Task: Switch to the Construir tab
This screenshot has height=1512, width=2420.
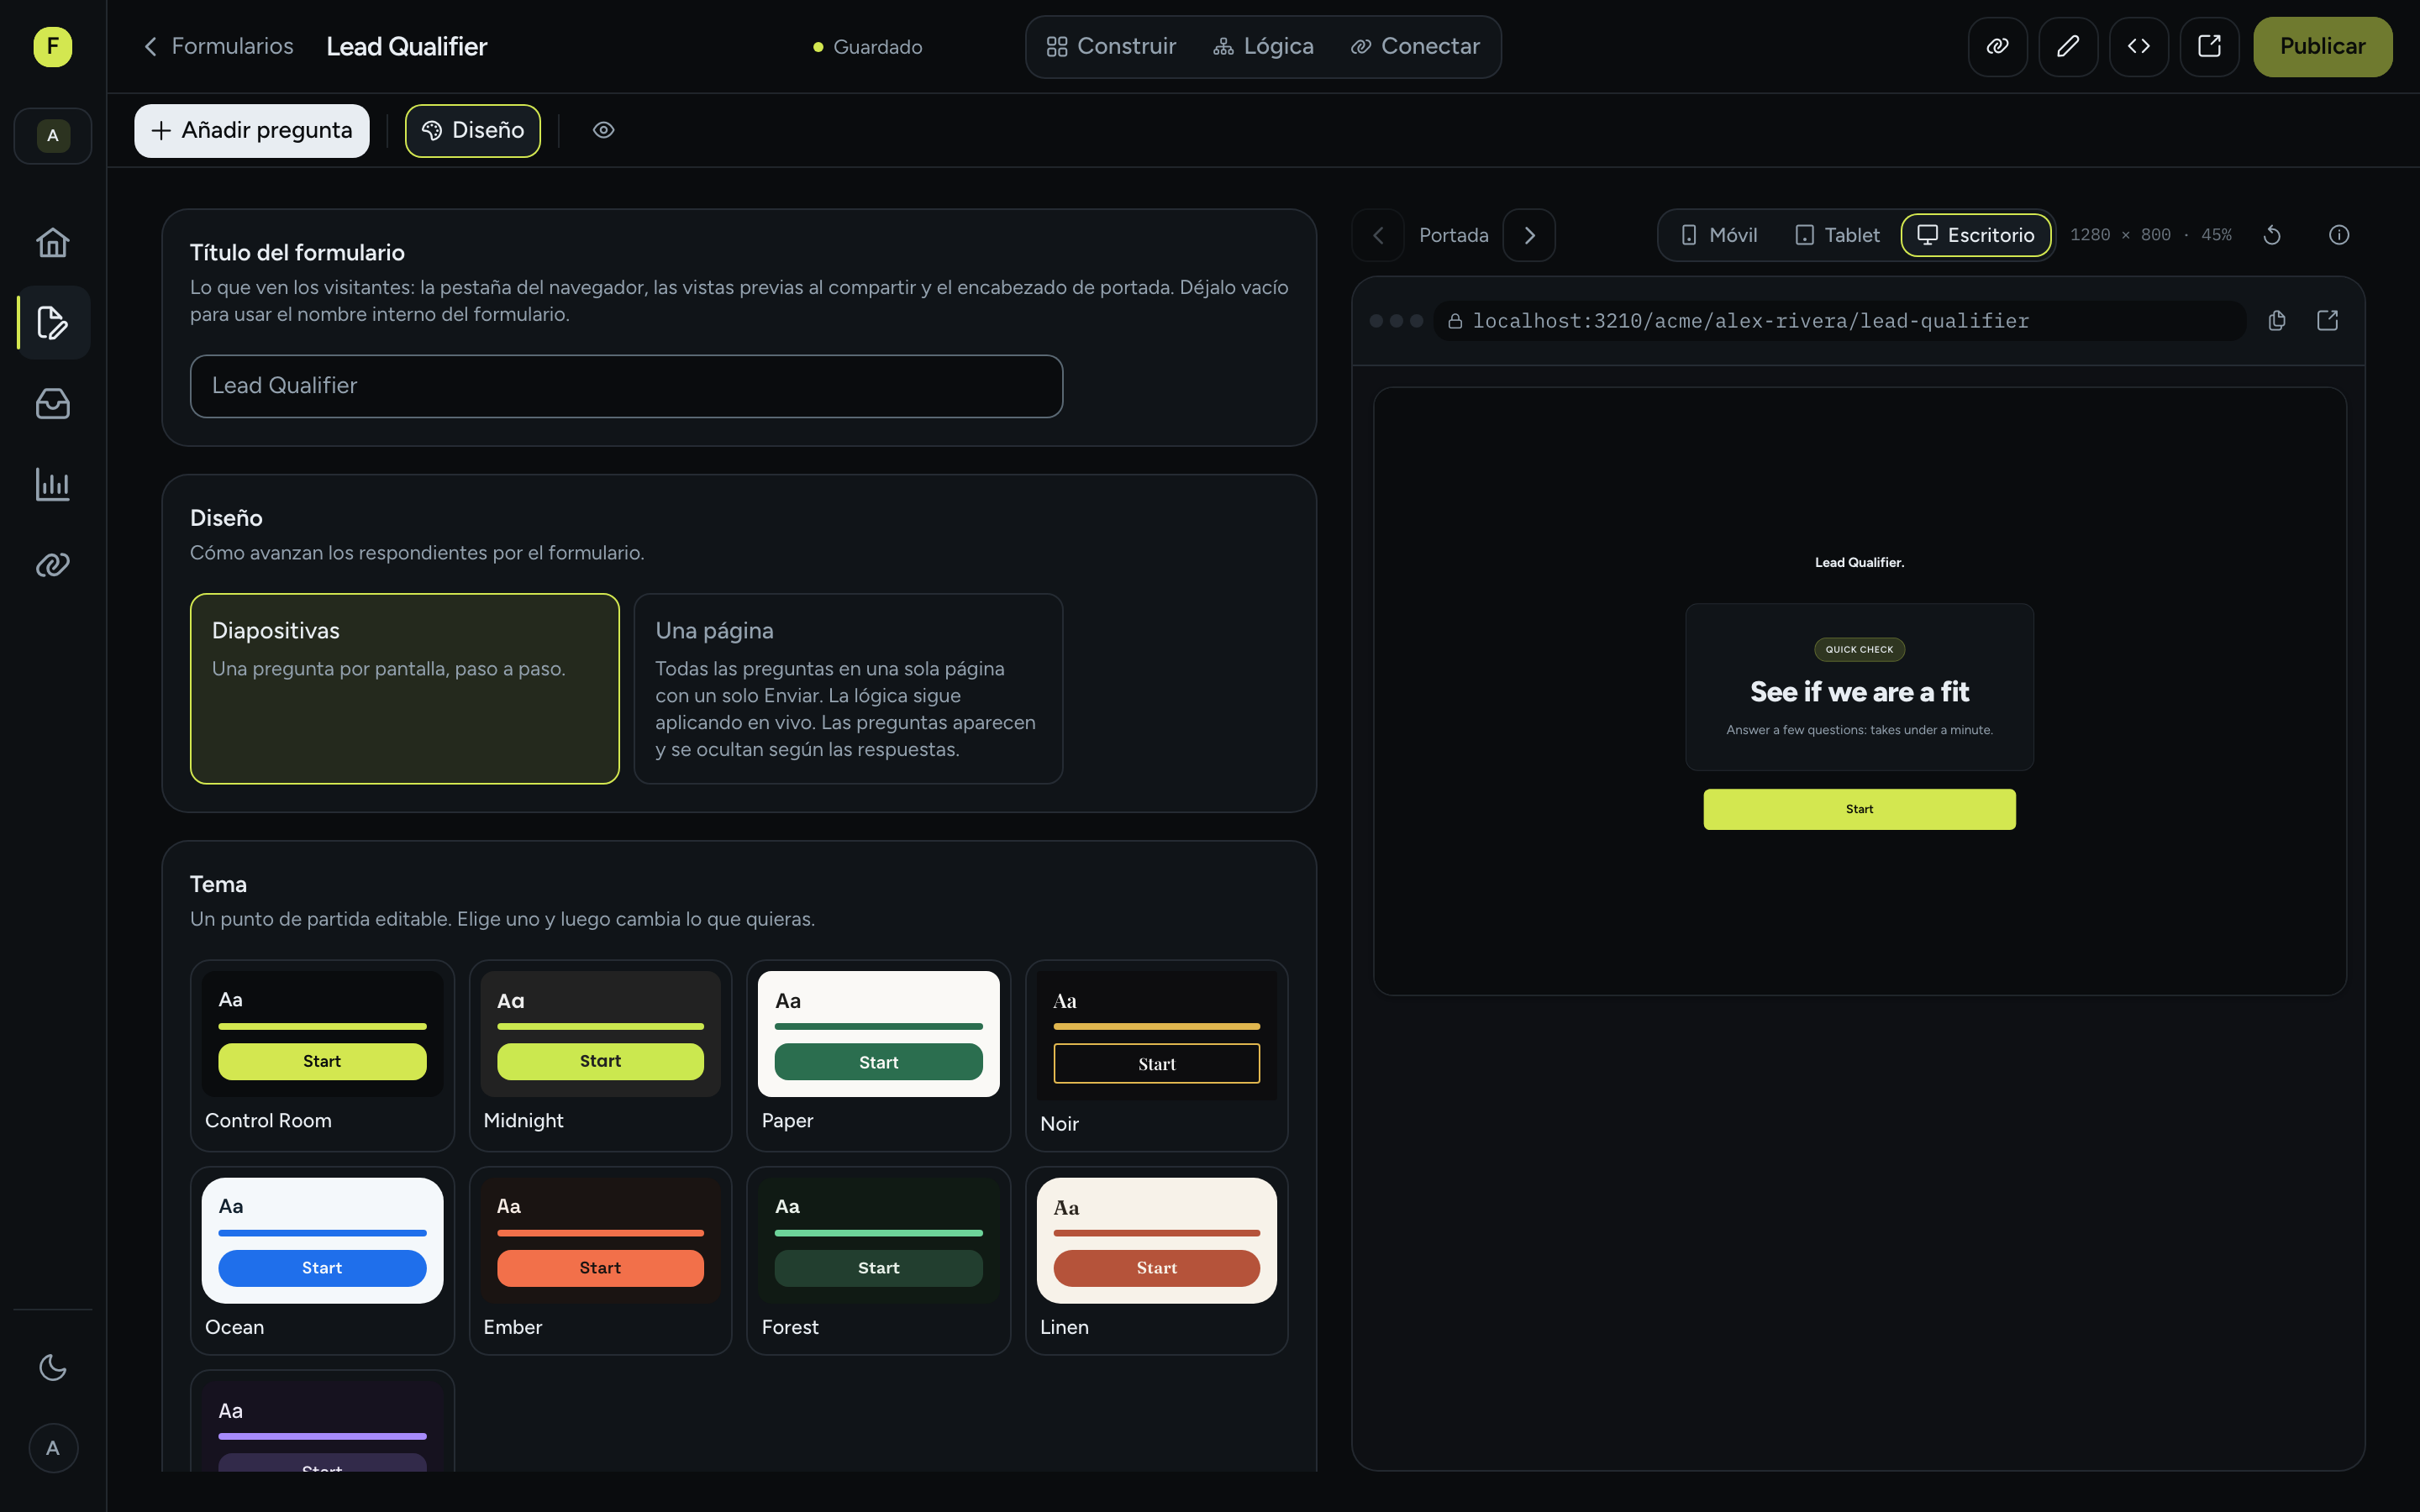Action: pos(1110,46)
